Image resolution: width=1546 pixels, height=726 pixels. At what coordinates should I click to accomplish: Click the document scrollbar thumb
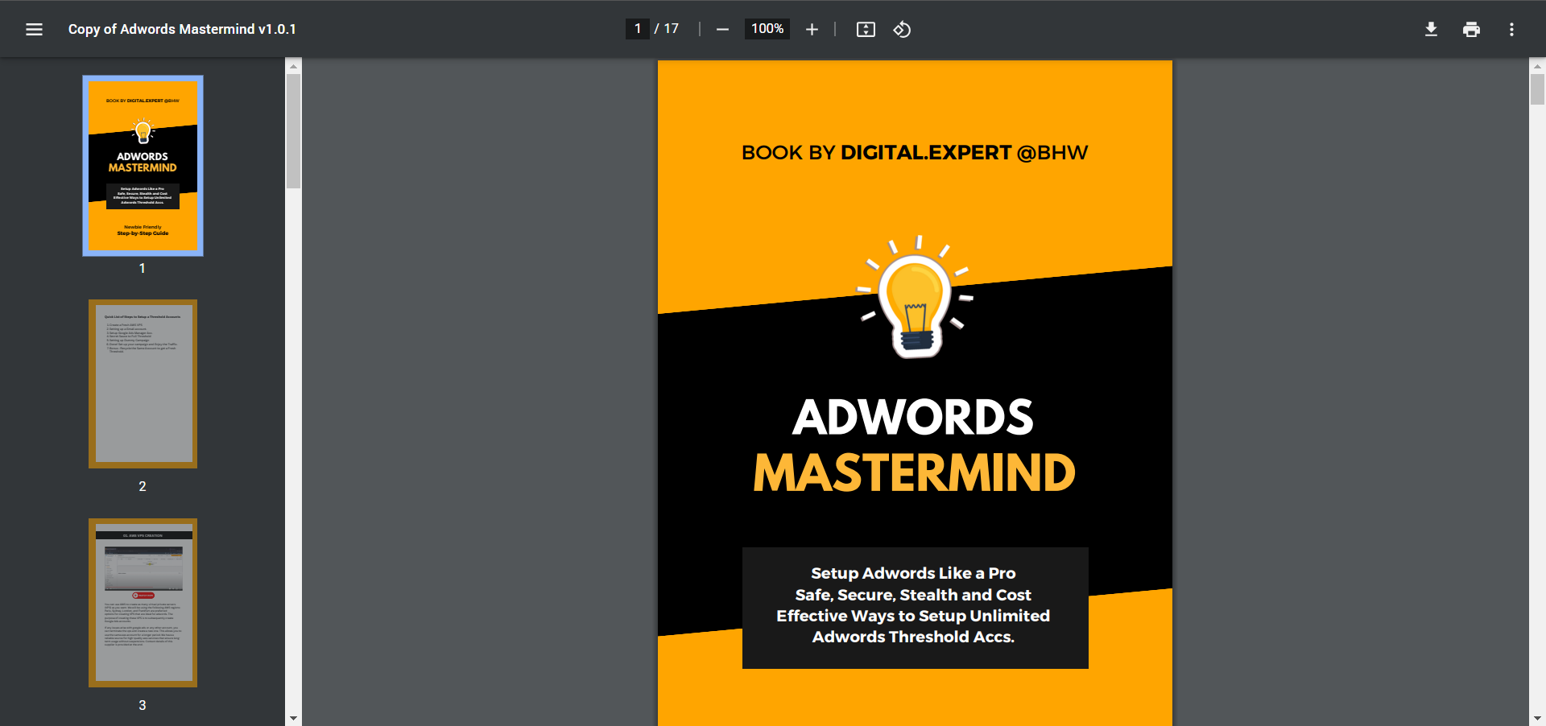1537,89
